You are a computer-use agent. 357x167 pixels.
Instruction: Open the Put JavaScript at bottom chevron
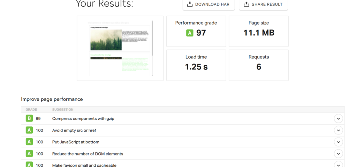pos(338,142)
